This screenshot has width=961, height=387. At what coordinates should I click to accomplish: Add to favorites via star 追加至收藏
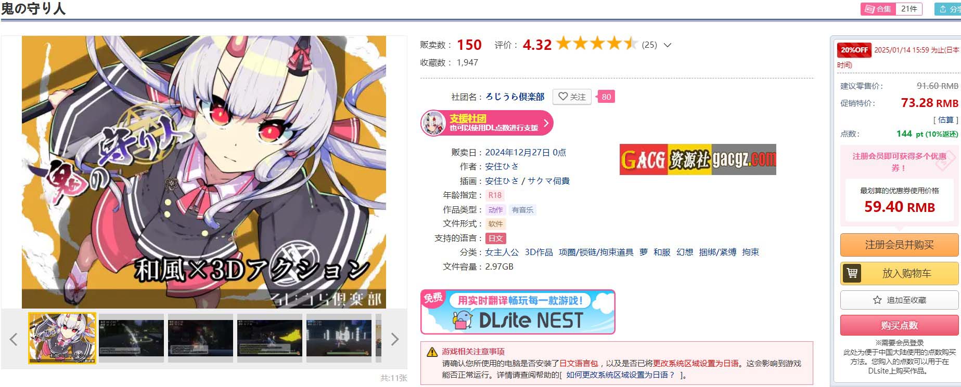point(899,300)
